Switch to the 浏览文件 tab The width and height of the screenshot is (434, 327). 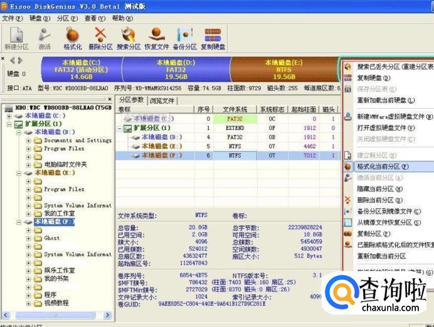click(x=162, y=101)
